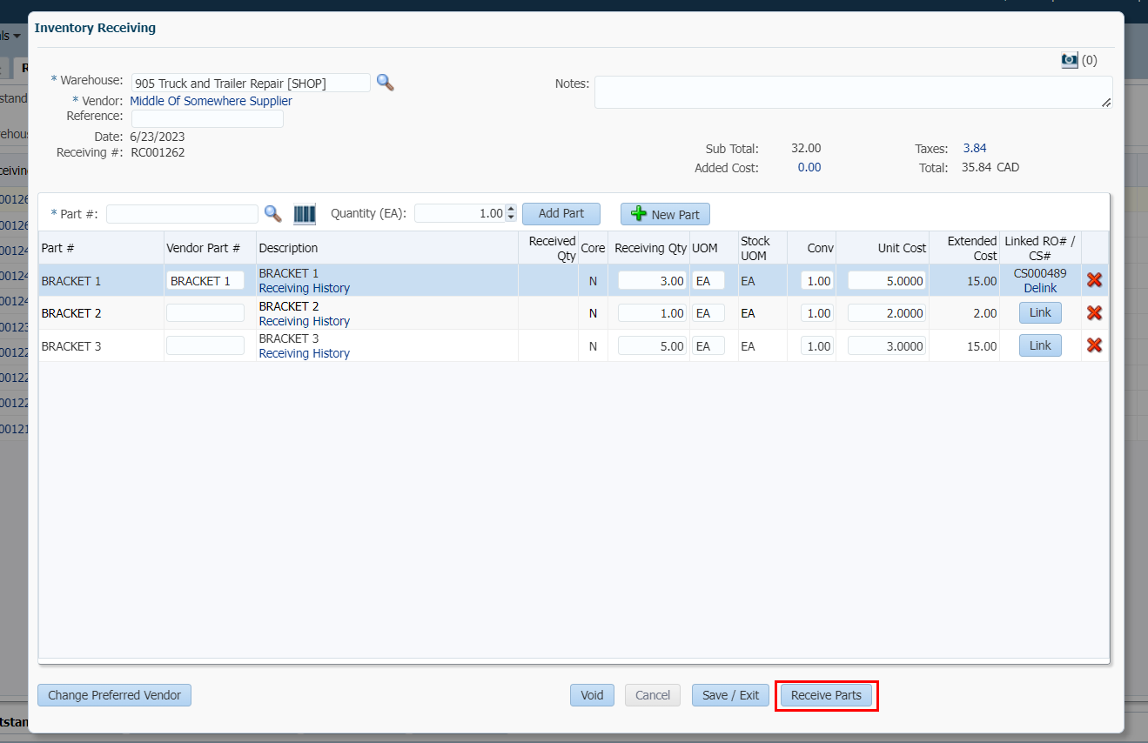Screen dimensions: 1148x743
Task: Click extended cost 2.00 for BRACKET 2
Action: (x=985, y=313)
